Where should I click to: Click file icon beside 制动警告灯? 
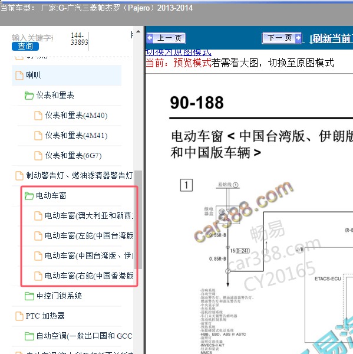coord(19,175)
